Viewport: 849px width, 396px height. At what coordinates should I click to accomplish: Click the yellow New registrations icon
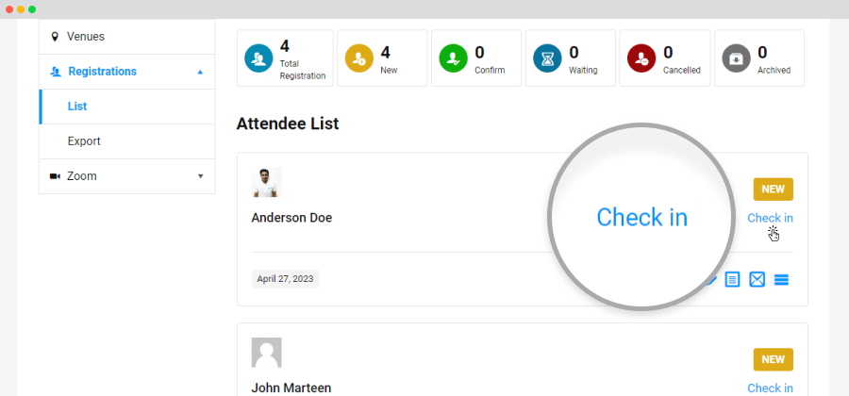(x=359, y=58)
